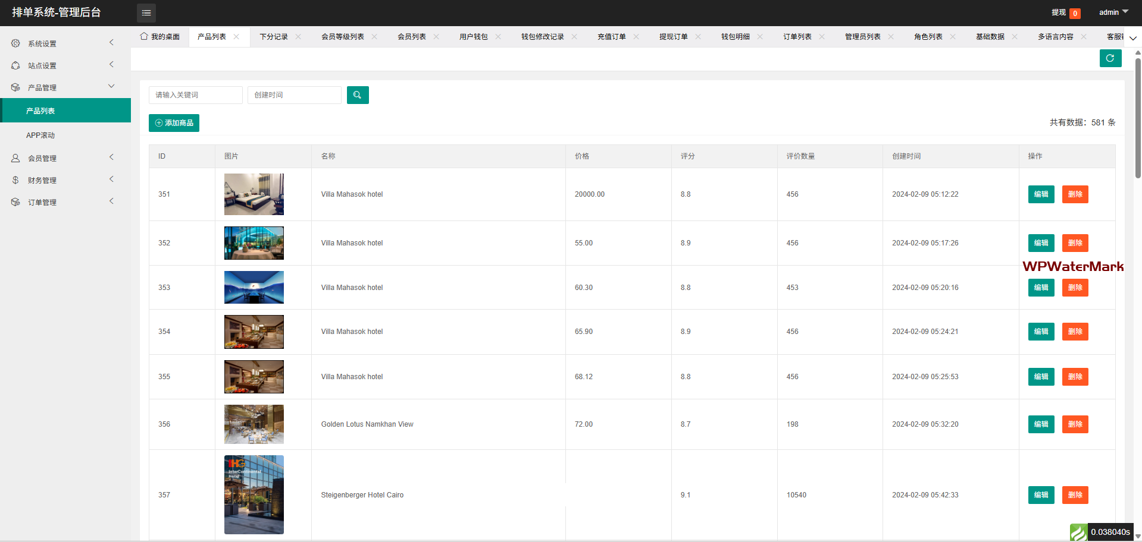Close the 下分记录 tab
1142x542 pixels.
tap(298, 37)
